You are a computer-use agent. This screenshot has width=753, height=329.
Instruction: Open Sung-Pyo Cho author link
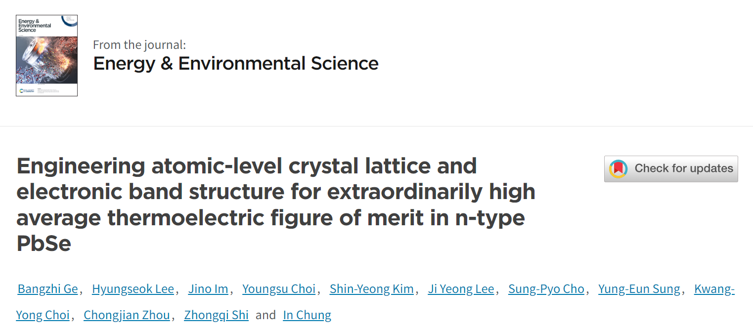pos(546,289)
